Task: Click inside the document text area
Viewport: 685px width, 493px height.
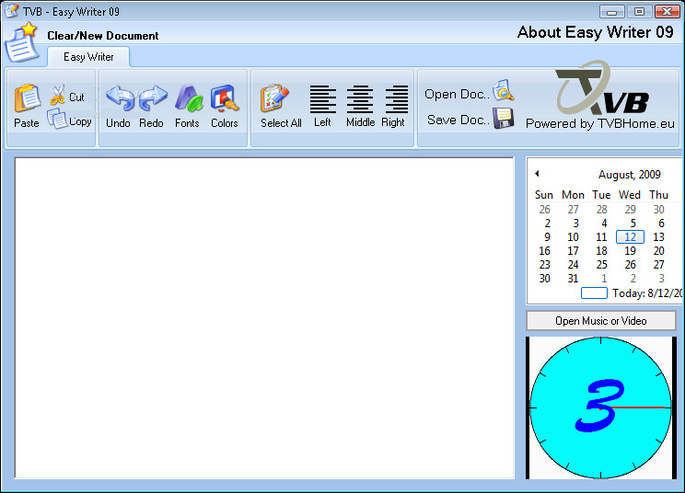Action: (x=264, y=317)
